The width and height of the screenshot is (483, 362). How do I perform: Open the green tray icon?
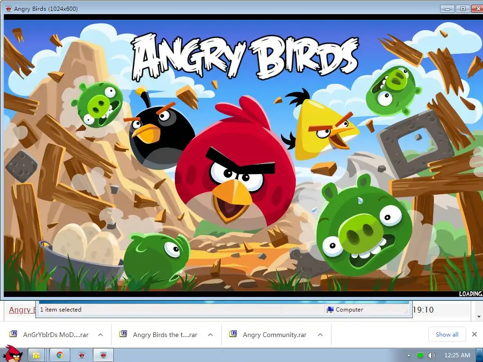click(x=420, y=355)
